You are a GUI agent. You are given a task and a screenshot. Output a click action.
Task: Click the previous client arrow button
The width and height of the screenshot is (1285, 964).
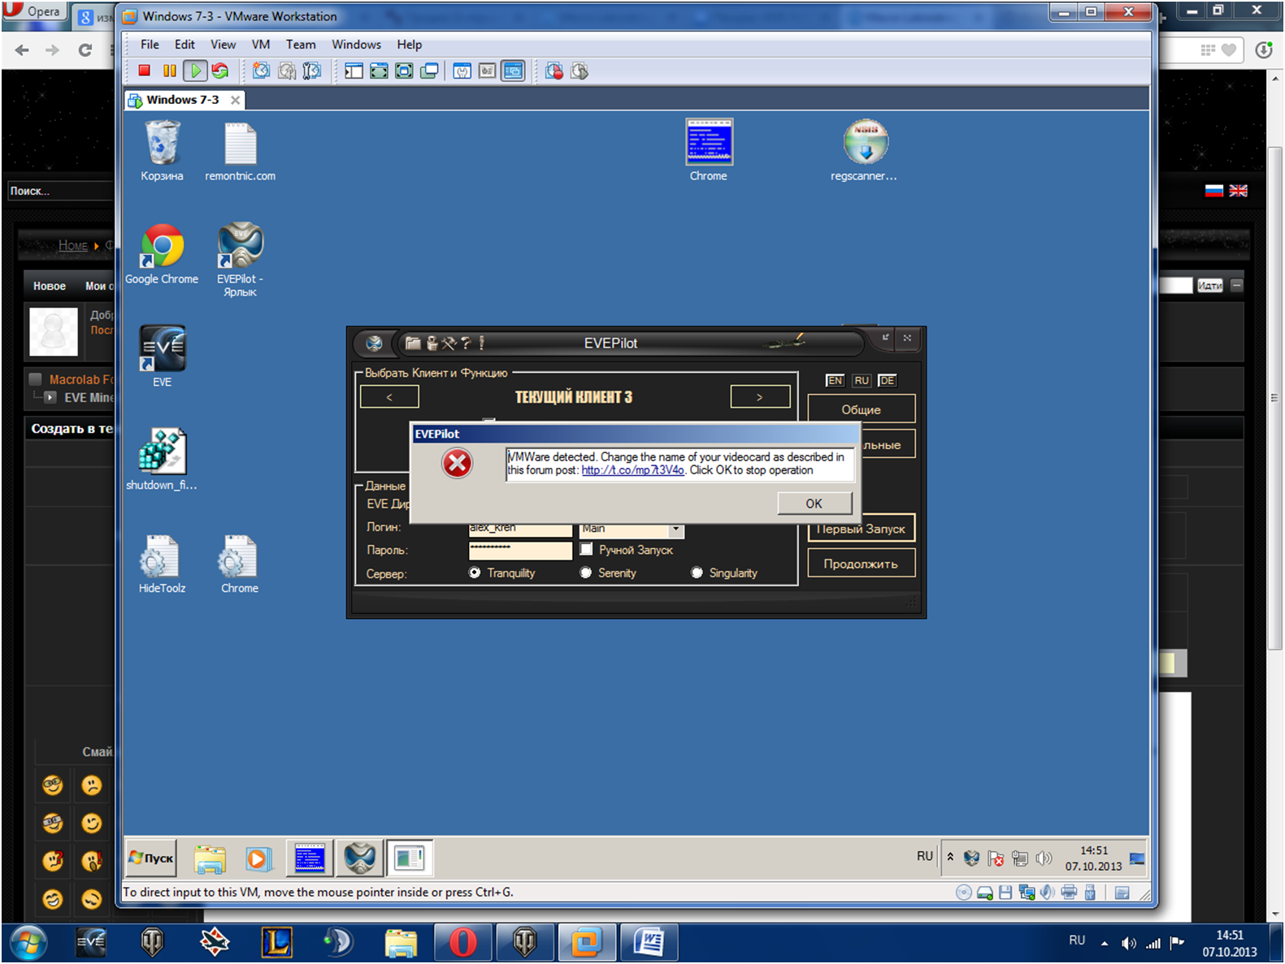(x=389, y=397)
